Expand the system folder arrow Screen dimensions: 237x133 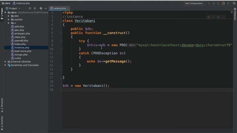[x=9, y=20]
